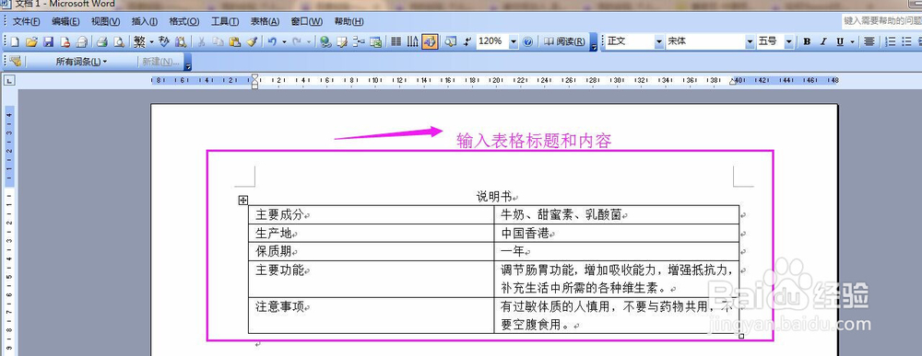Click the Columns layout icon
The height and width of the screenshot is (356, 922).
pyautogui.click(x=396, y=41)
